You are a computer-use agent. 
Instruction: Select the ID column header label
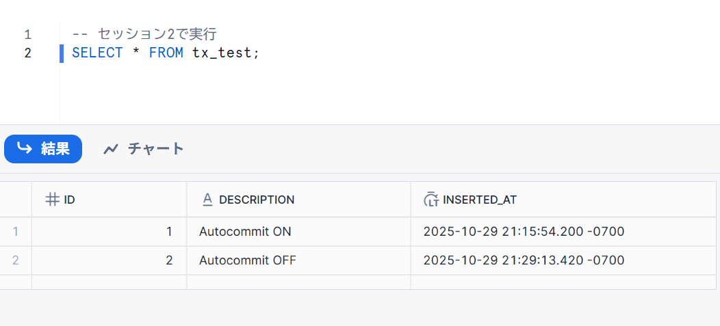click(x=70, y=200)
